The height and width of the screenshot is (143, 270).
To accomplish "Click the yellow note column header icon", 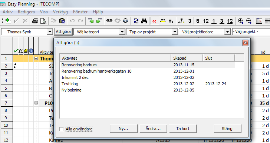I will coord(26,51).
